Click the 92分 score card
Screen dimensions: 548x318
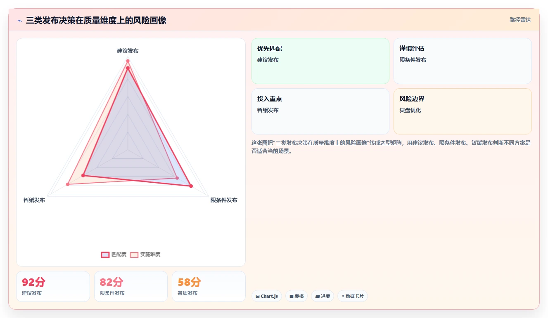pos(53,286)
